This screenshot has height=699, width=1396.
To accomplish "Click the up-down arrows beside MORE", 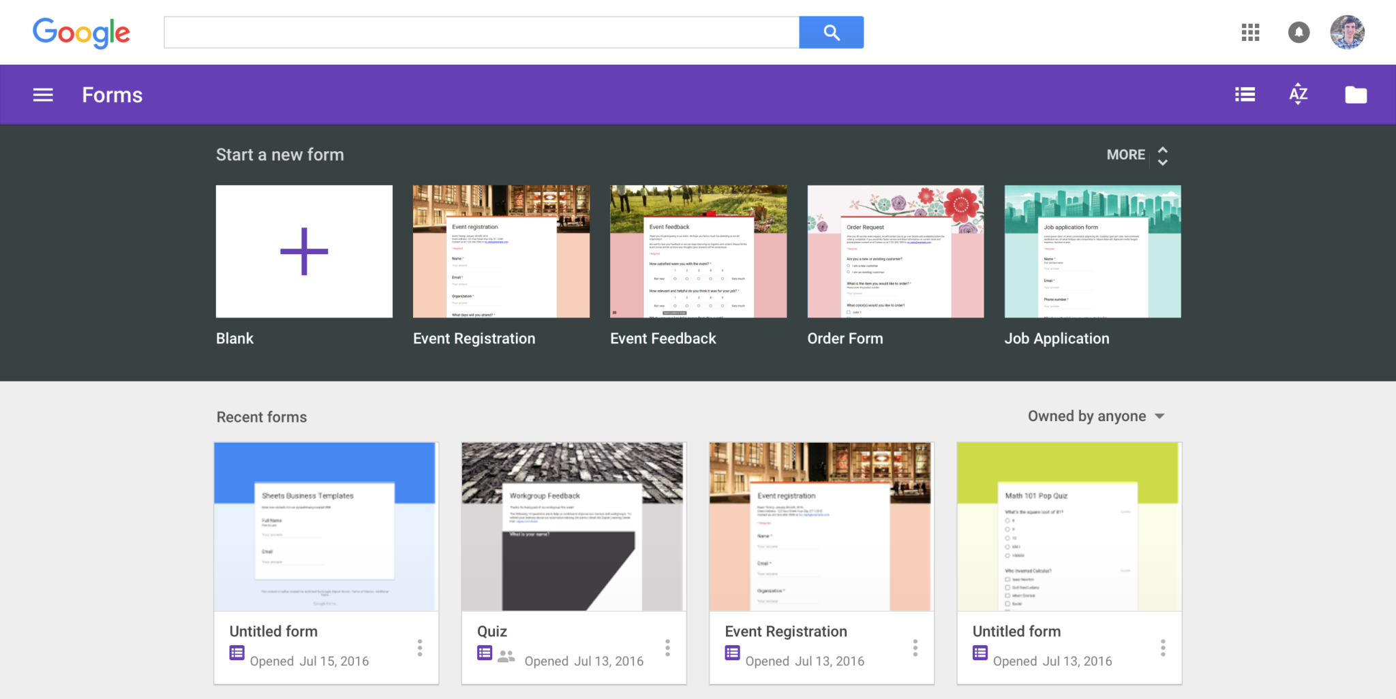I will tap(1163, 156).
